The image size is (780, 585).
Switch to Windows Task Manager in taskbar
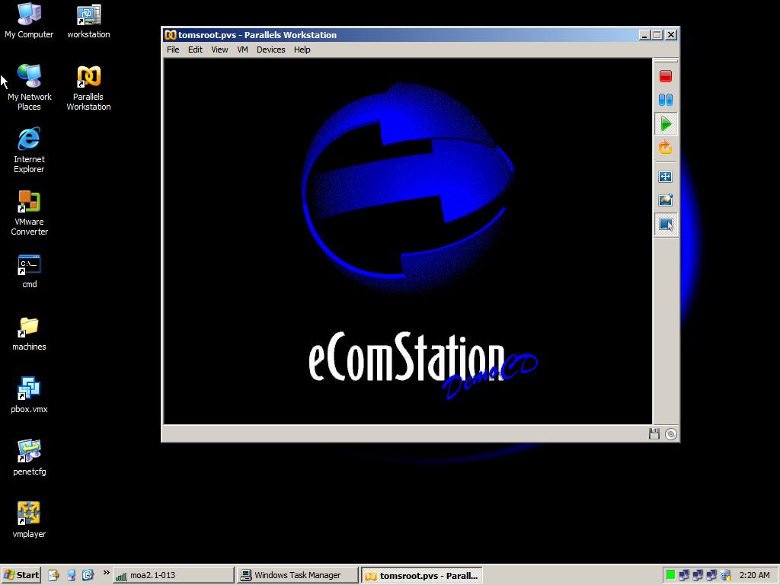coord(297,575)
